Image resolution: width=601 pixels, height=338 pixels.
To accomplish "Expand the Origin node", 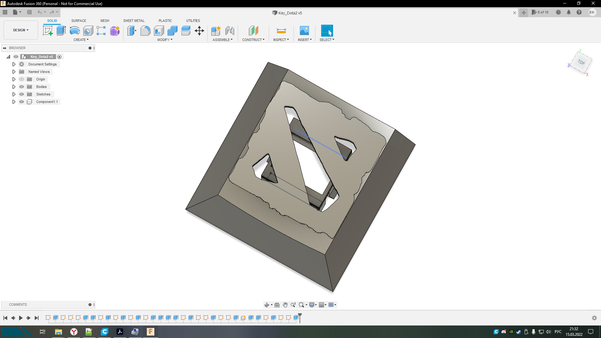I will coord(14,79).
